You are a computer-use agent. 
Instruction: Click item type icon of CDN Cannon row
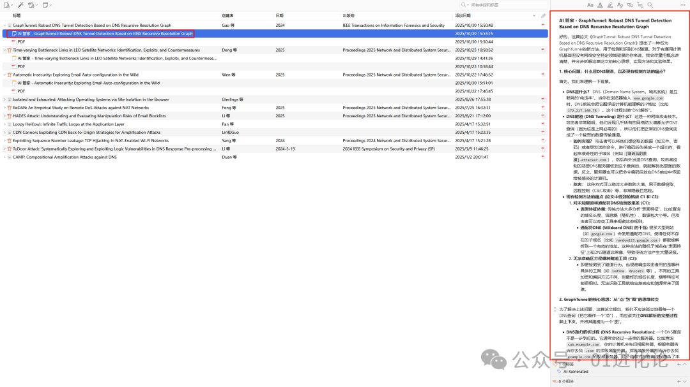(10, 133)
